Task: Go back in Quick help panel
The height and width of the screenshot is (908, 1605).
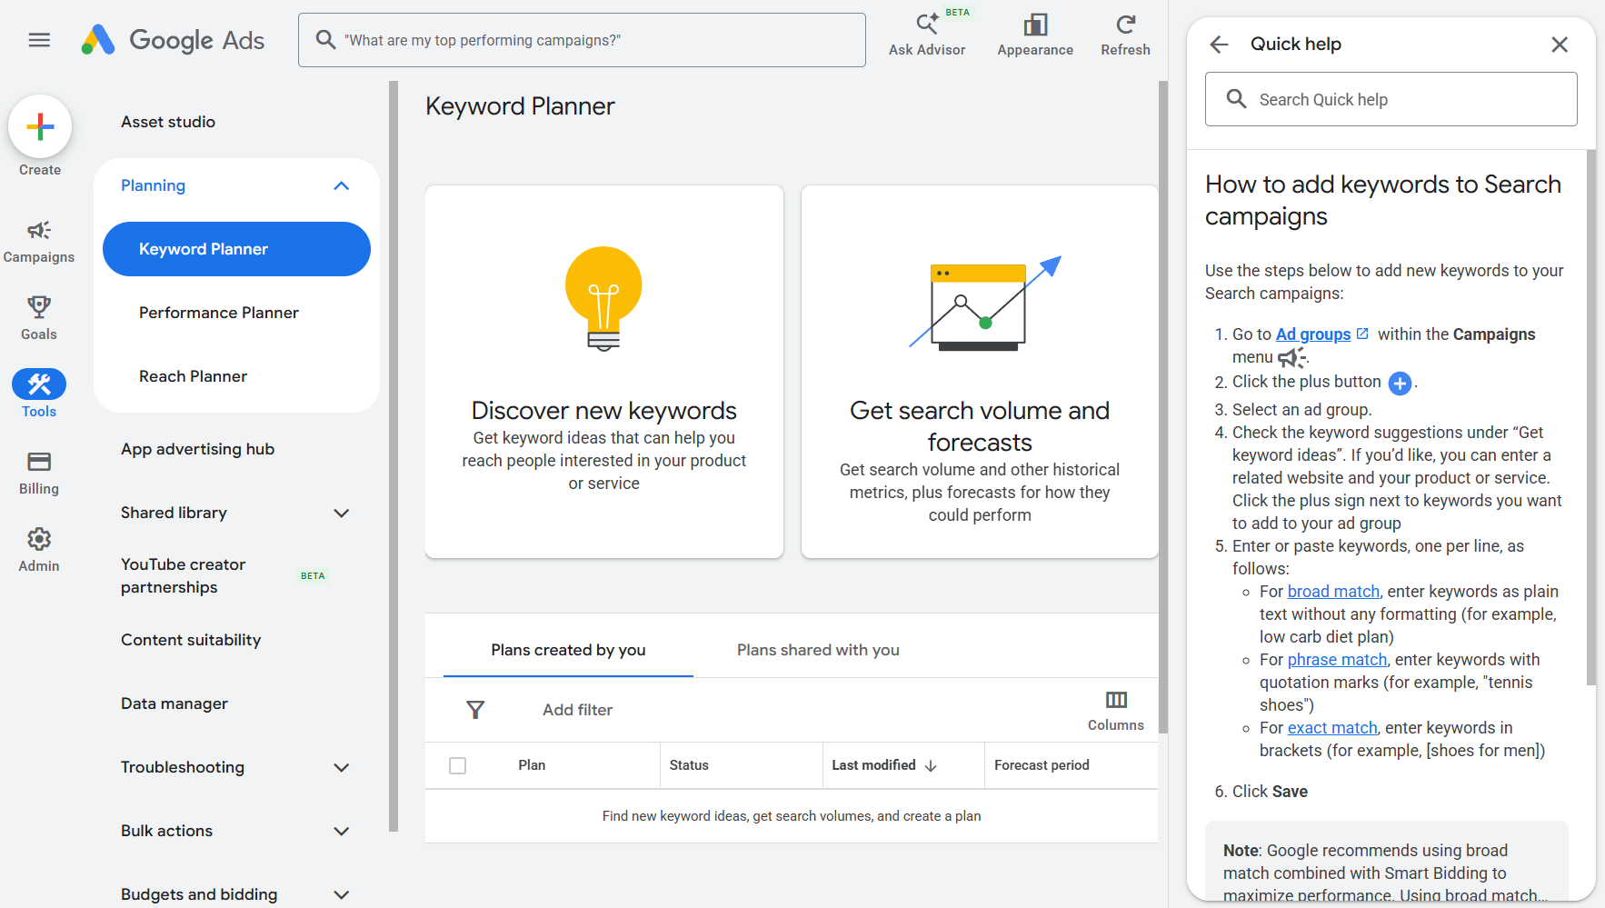Action: pos(1219,45)
